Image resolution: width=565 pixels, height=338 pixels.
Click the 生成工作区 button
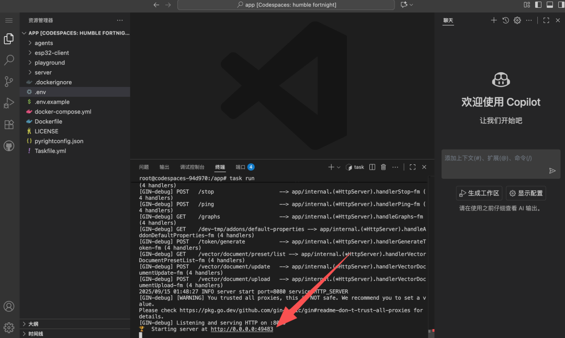click(x=479, y=193)
